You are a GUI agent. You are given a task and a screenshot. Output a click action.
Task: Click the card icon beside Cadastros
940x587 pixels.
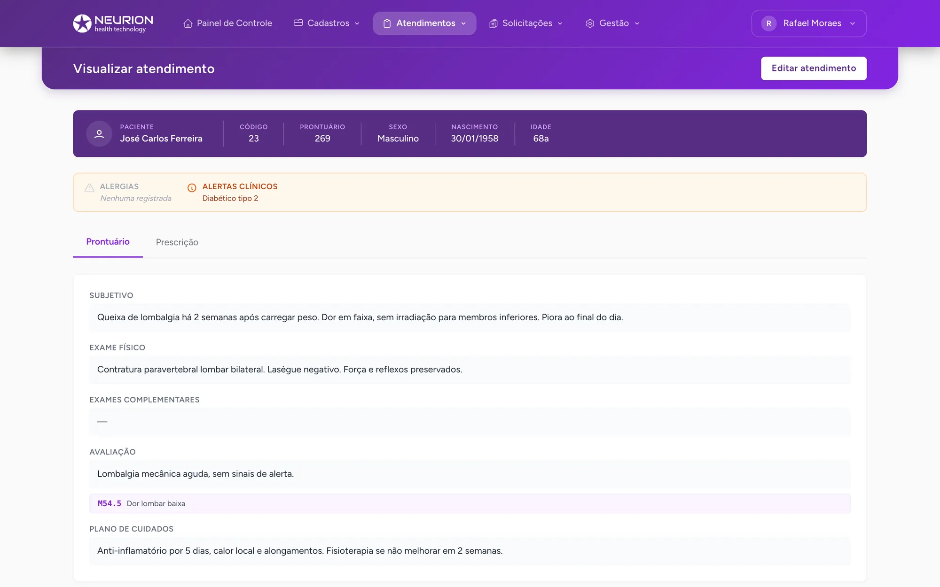click(298, 23)
